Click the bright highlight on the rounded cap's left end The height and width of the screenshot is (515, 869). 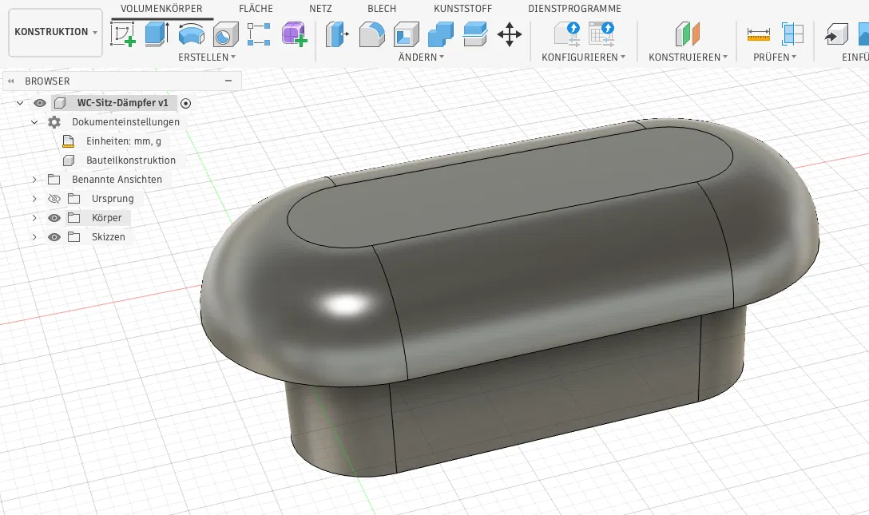pyautogui.click(x=345, y=304)
